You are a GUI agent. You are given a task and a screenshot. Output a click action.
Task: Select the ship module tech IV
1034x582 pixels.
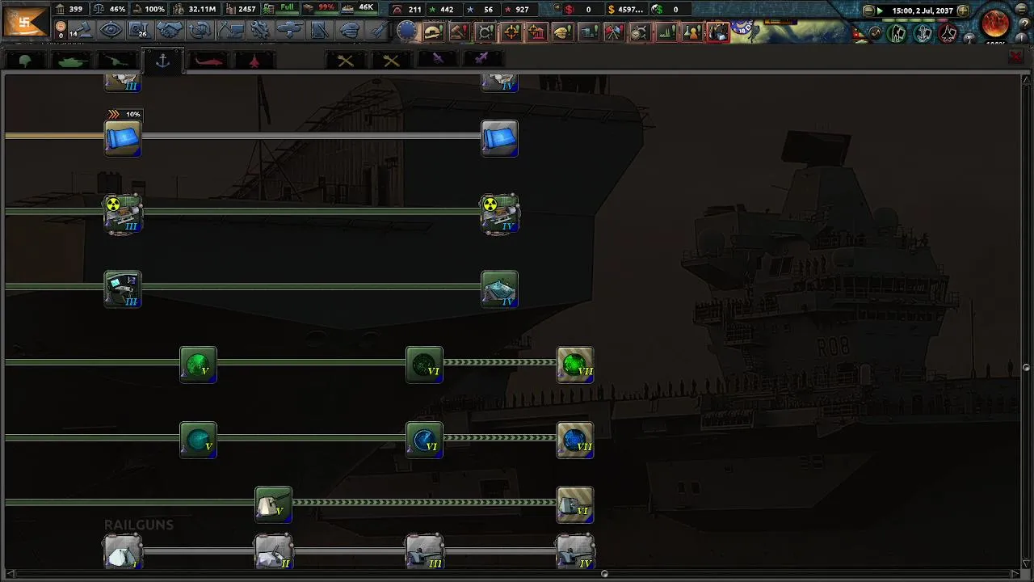499,289
